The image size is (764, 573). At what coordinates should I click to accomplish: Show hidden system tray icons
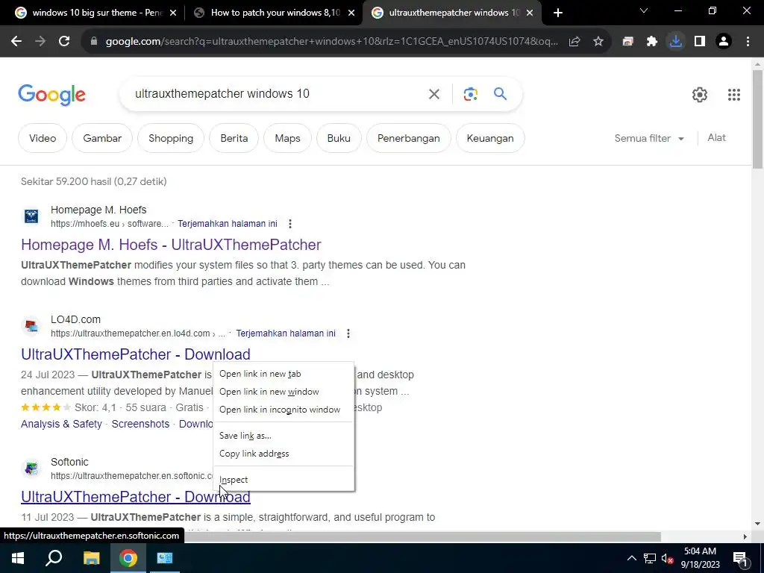(x=631, y=558)
